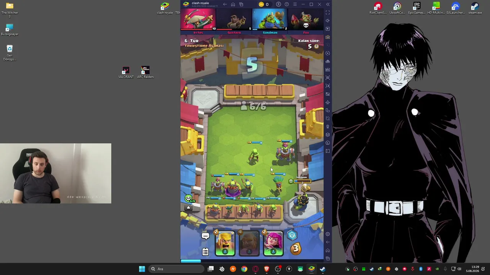The image size is (490, 275).
Task: Tap the green 6/6 troop count badge
Action: tap(190, 199)
